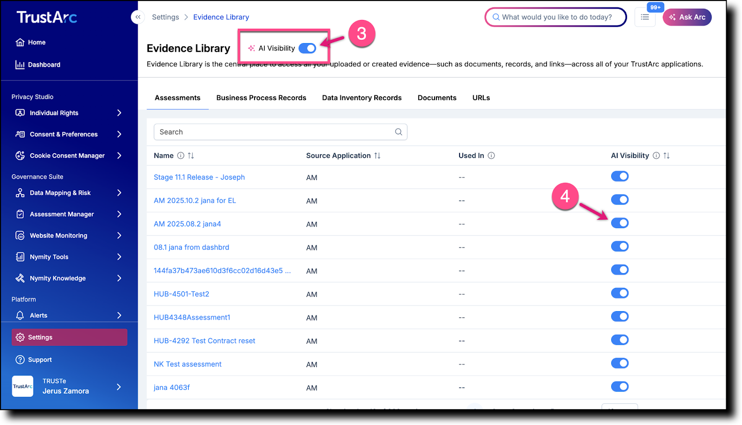This screenshot has width=742, height=425.
Task: Switch to the URLs tab
Action: click(481, 98)
